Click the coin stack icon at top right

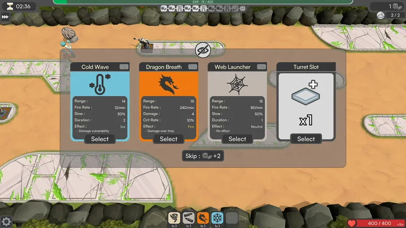tap(397, 6)
